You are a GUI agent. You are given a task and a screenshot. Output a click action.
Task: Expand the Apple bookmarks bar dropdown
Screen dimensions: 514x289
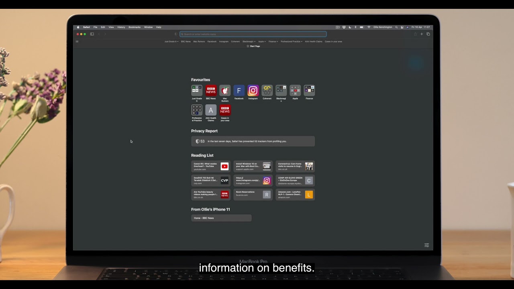coord(262,41)
